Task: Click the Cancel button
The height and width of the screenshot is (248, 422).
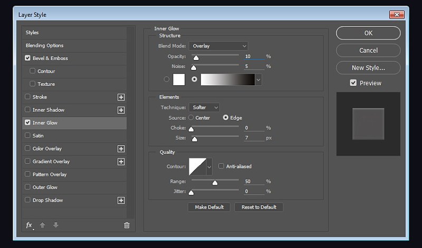Action: click(368, 50)
